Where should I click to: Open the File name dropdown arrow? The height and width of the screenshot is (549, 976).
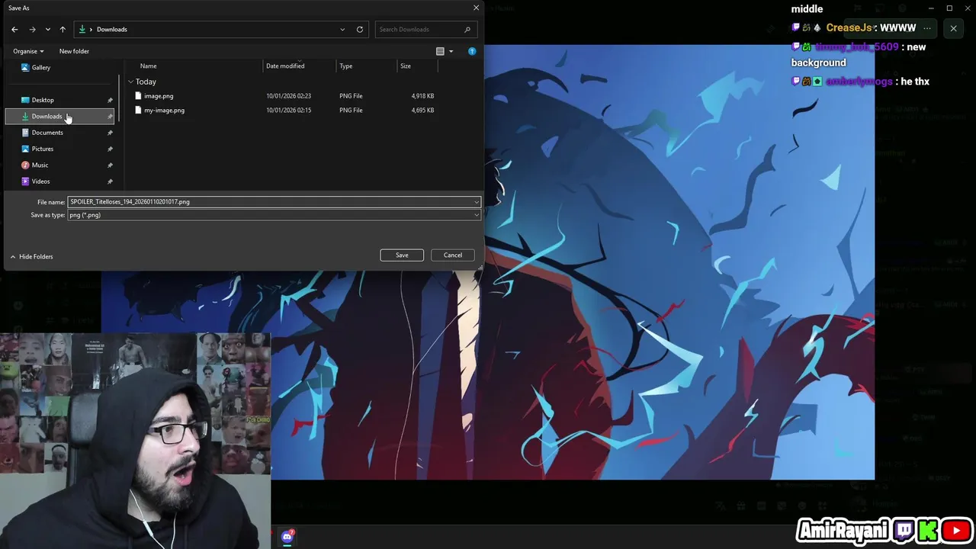coord(477,201)
